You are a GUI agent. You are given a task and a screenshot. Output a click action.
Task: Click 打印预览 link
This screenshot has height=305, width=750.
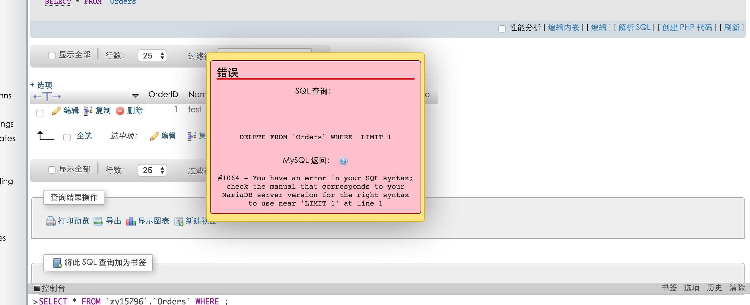click(x=74, y=221)
